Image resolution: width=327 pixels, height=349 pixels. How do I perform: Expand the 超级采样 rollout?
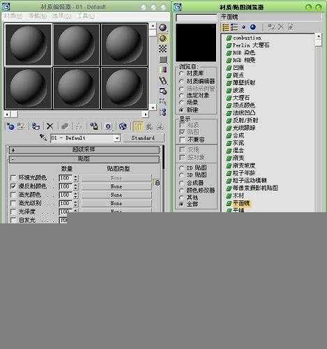click(x=84, y=149)
